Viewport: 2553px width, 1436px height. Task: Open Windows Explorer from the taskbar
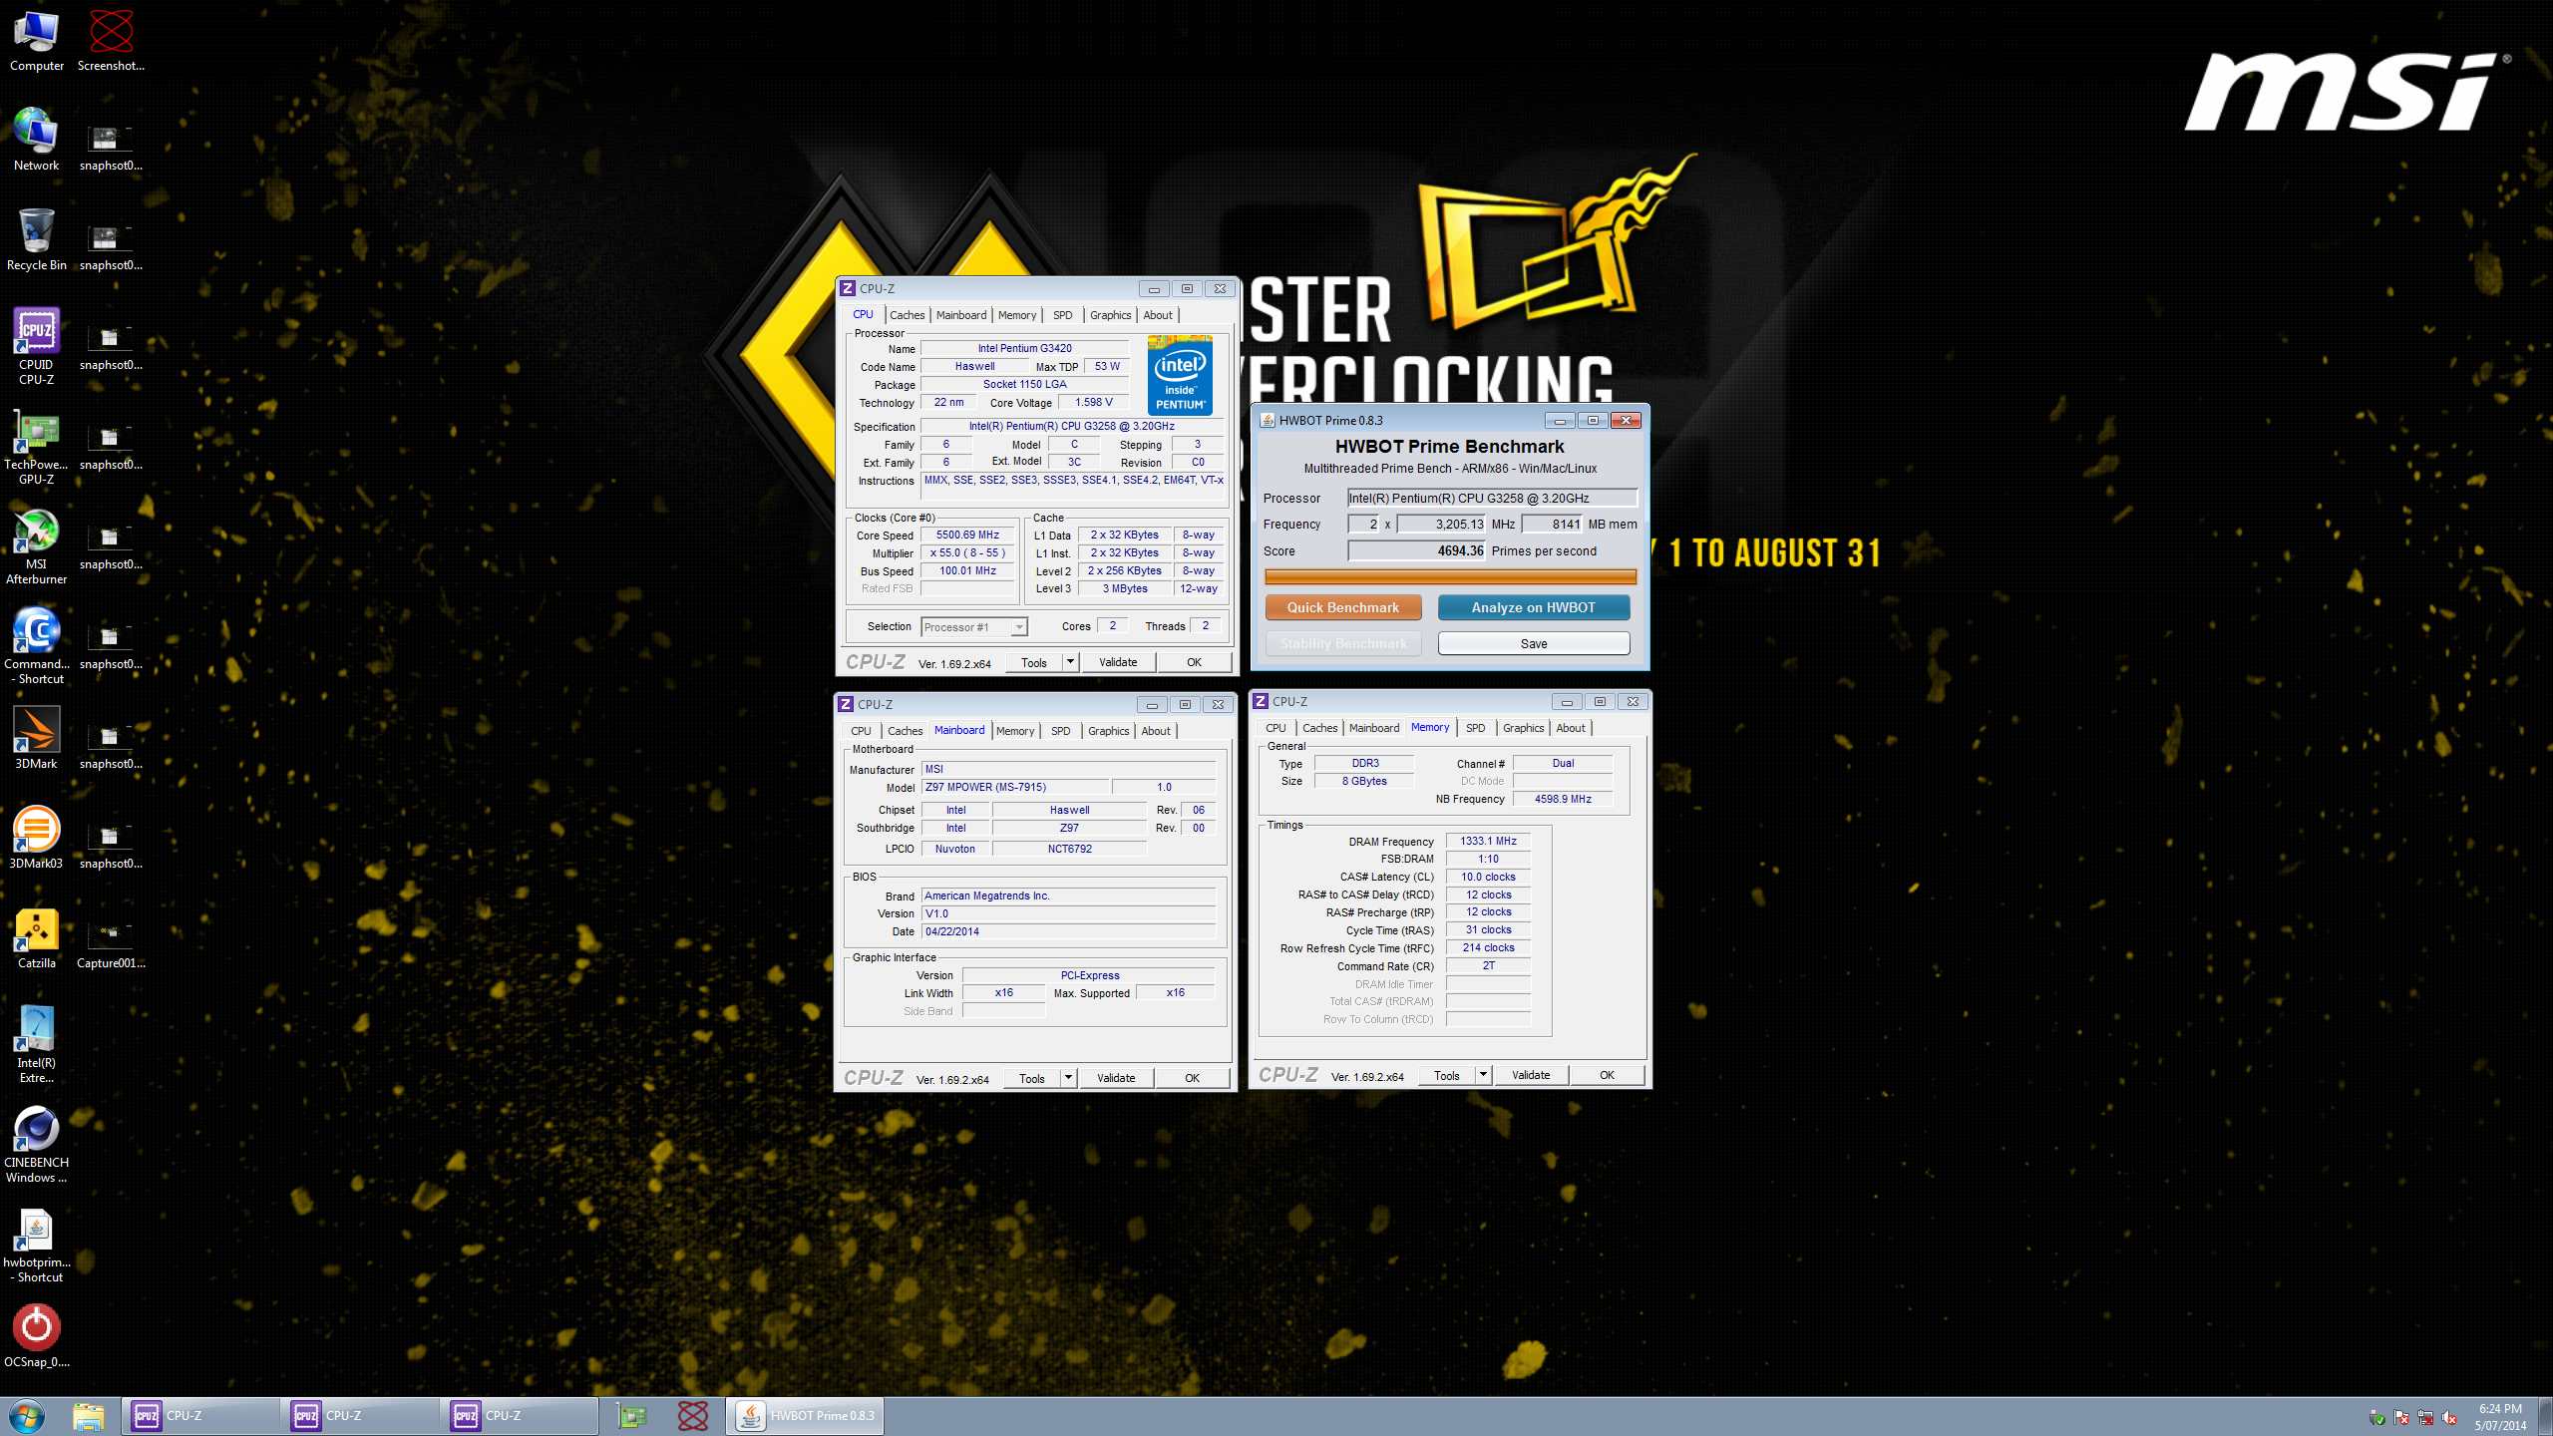(89, 1416)
